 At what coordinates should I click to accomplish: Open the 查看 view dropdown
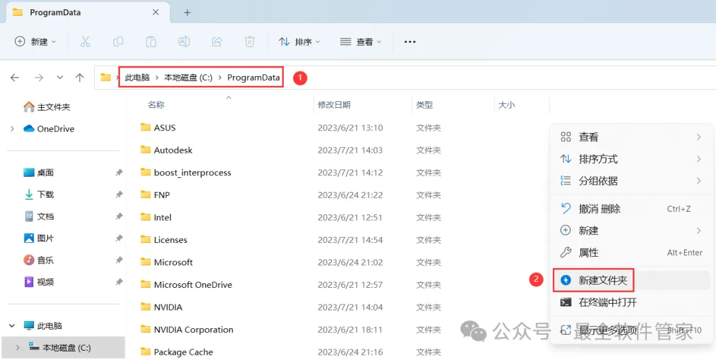[361, 42]
